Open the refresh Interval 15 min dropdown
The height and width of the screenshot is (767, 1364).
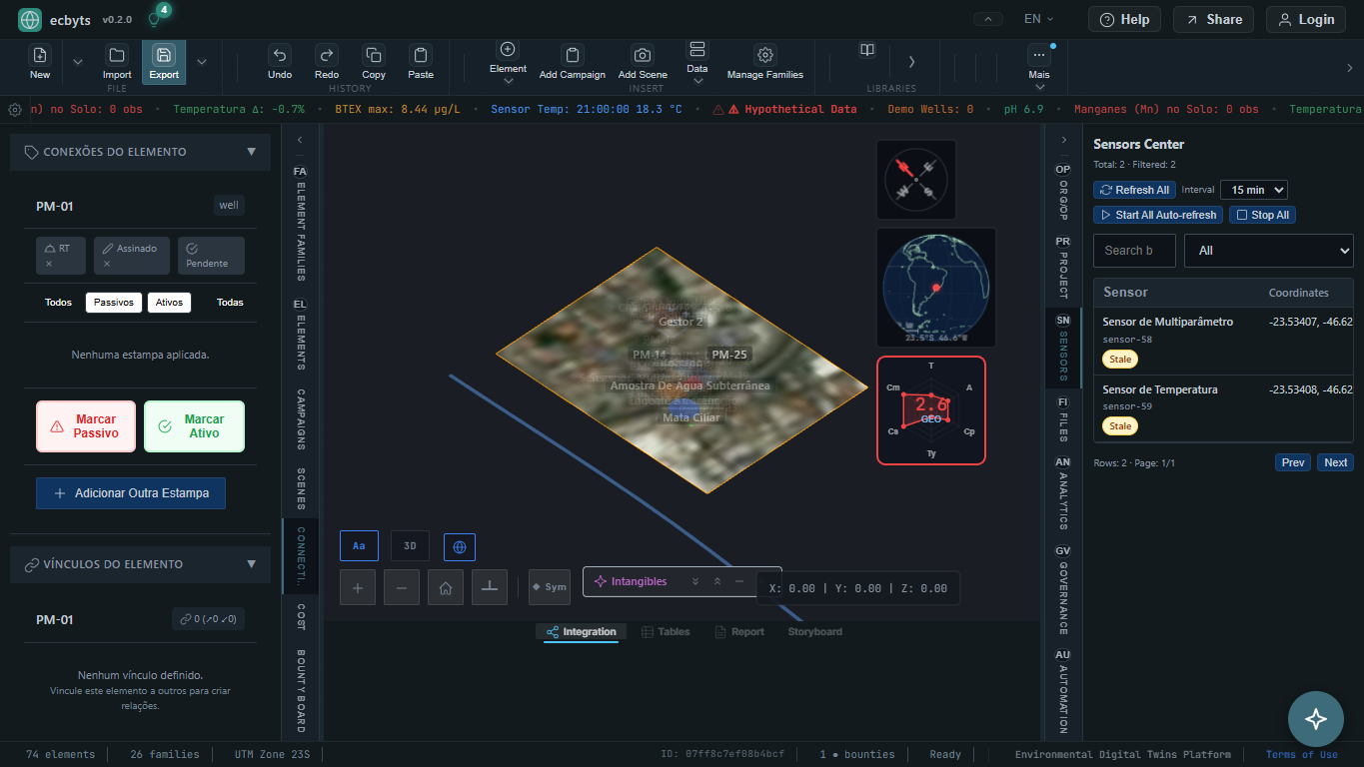[x=1254, y=190]
